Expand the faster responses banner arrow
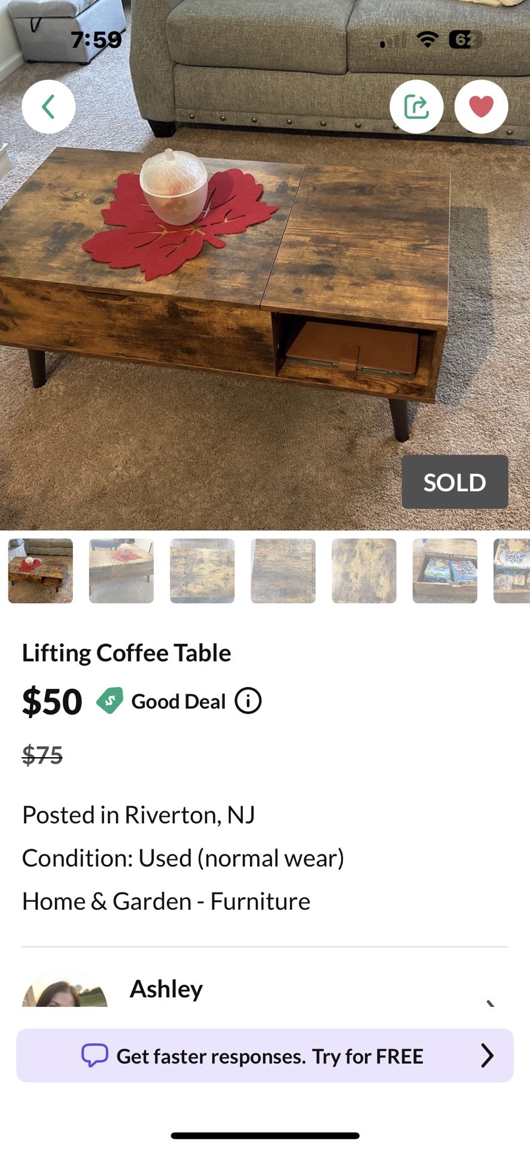 [487, 1055]
